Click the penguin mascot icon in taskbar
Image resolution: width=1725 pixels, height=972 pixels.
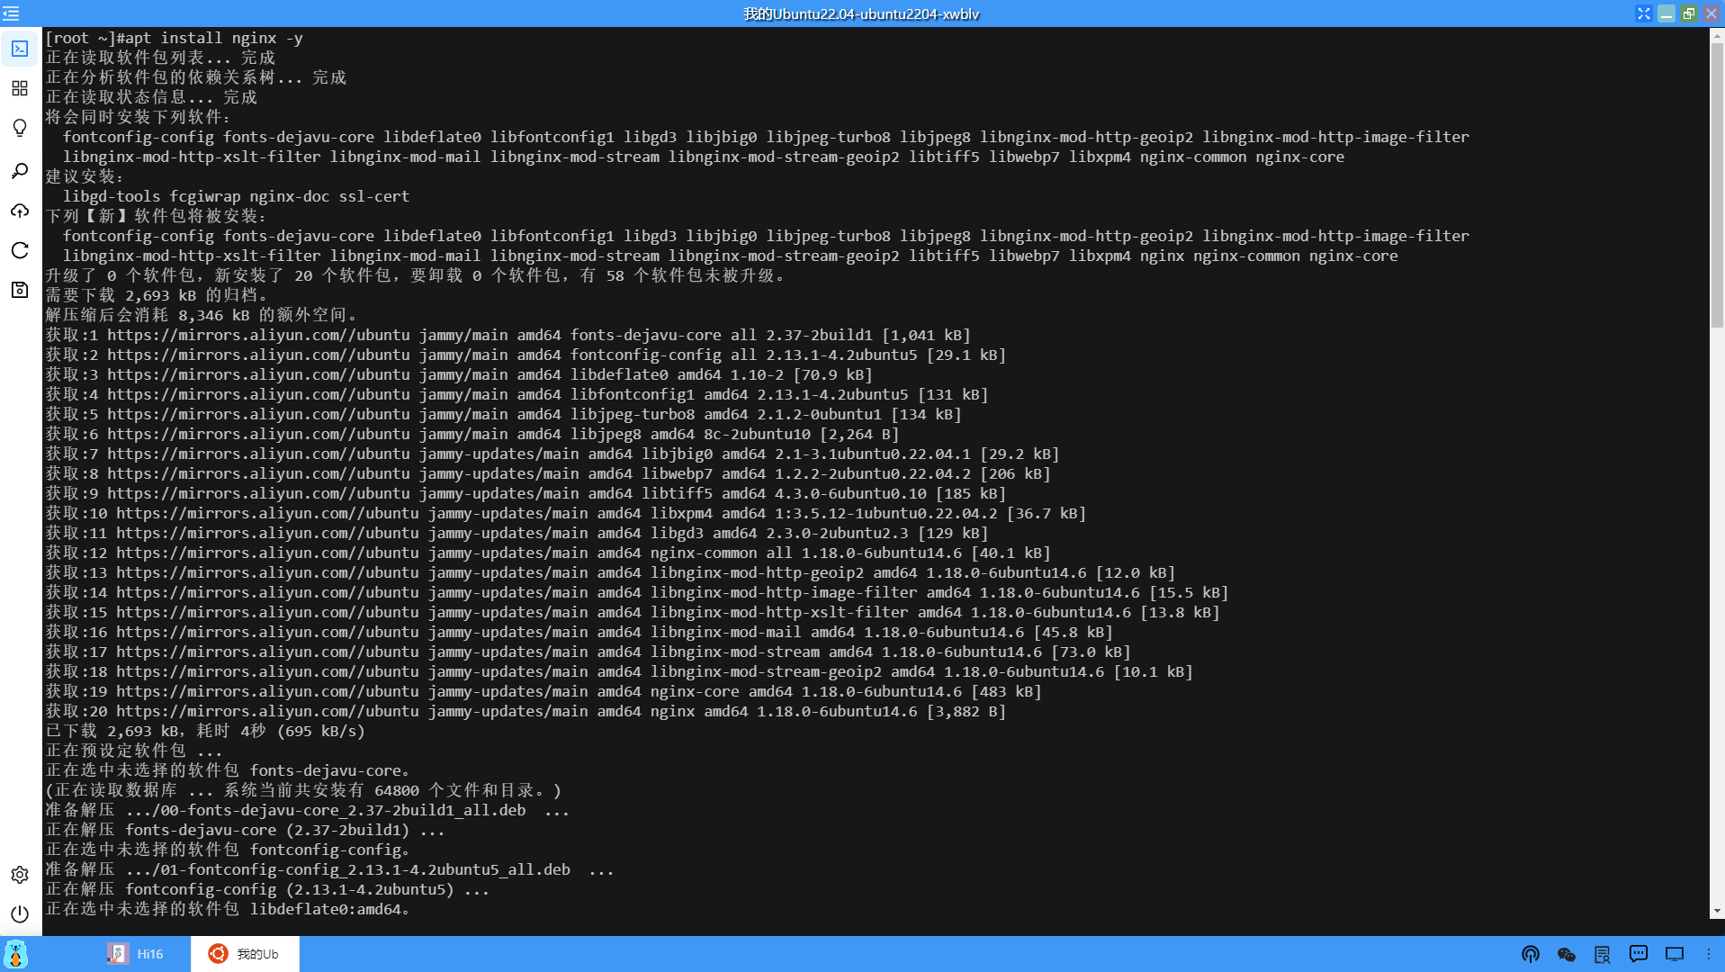(16, 954)
